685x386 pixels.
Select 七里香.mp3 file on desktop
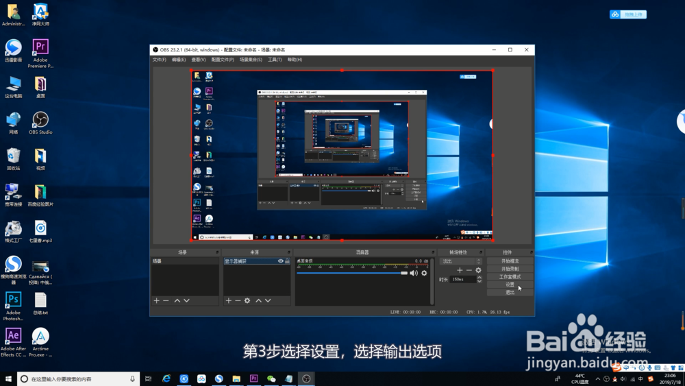click(40, 232)
